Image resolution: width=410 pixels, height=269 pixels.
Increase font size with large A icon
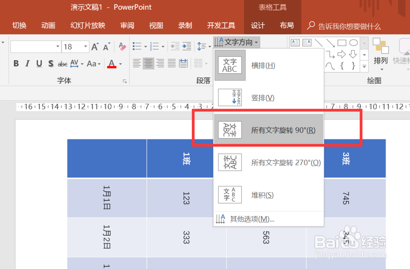(95, 47)
